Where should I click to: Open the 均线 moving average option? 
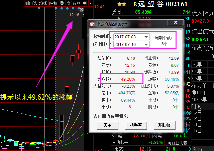(43, 3)
